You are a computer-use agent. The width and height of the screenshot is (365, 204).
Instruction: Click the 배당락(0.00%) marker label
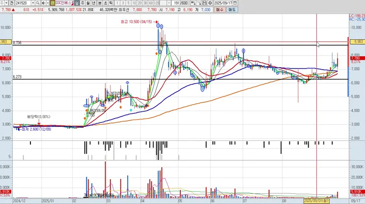[x=39, y=117]
